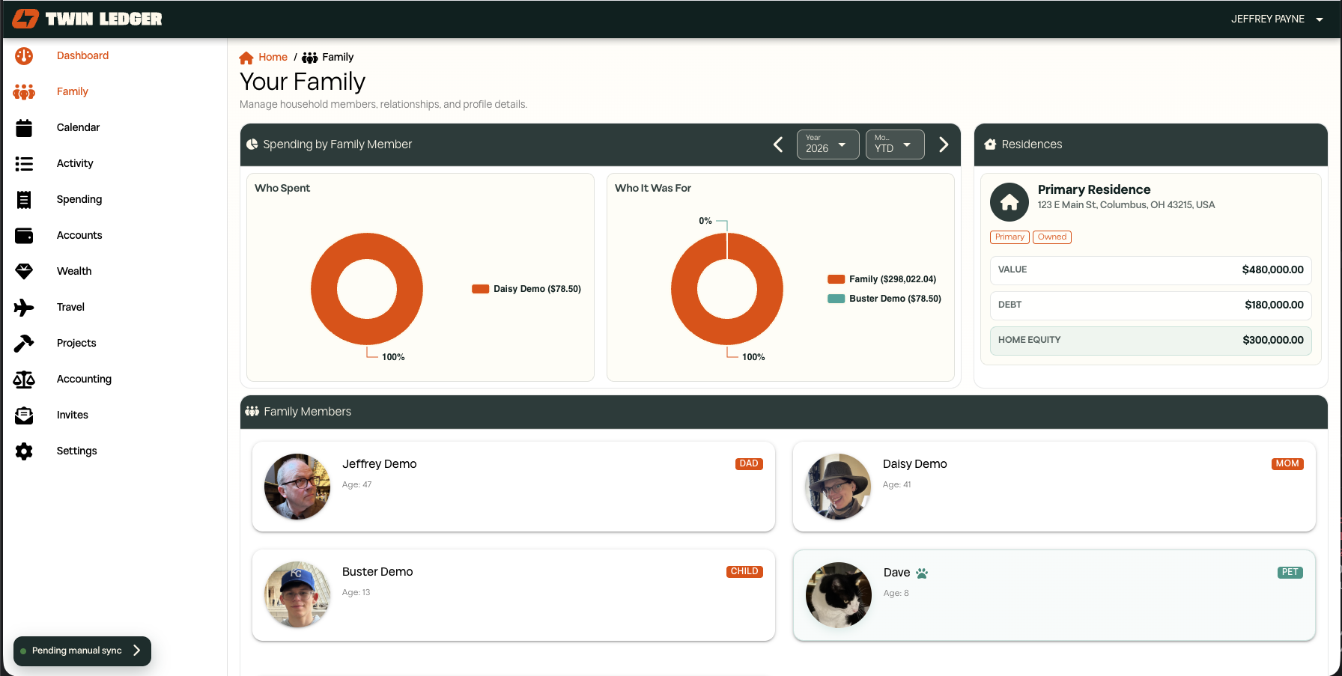Click Jeffrey Demo's profile photo
The height and width of the screenshot is (676, 1342).
(297, 487)
